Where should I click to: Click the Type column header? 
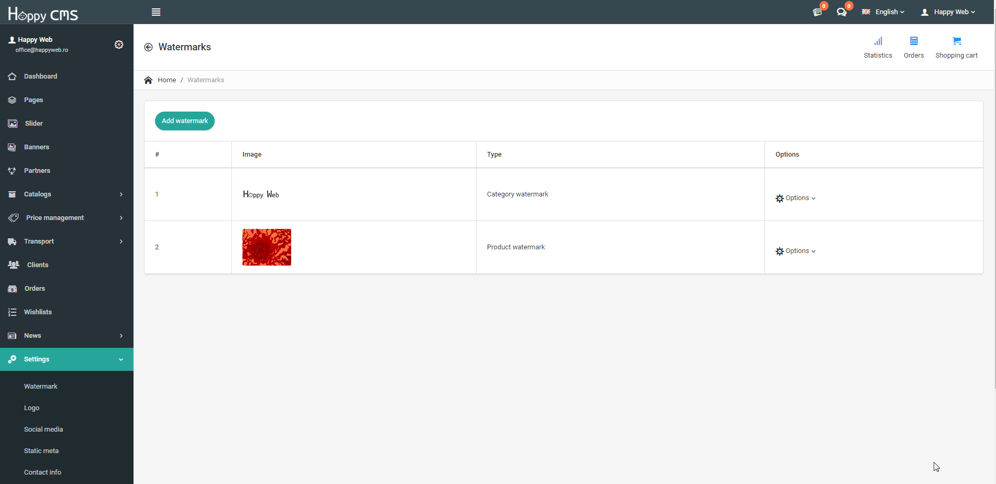click(494, 155)
